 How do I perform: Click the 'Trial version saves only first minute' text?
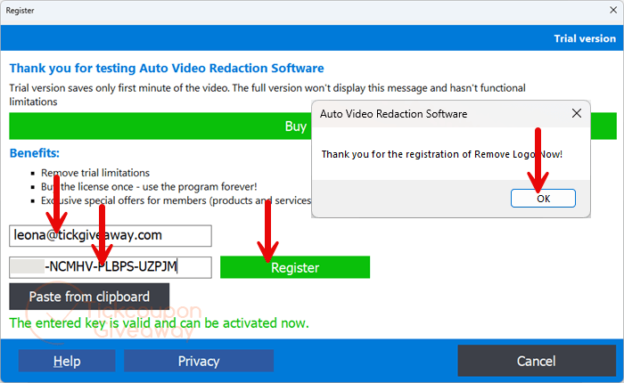[267, 94]
